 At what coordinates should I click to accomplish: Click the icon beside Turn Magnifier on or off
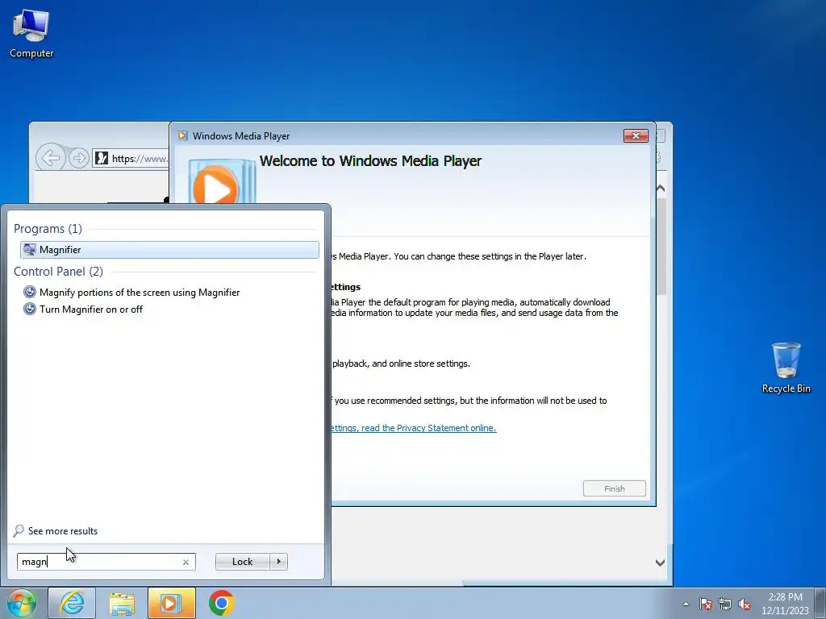30,309
